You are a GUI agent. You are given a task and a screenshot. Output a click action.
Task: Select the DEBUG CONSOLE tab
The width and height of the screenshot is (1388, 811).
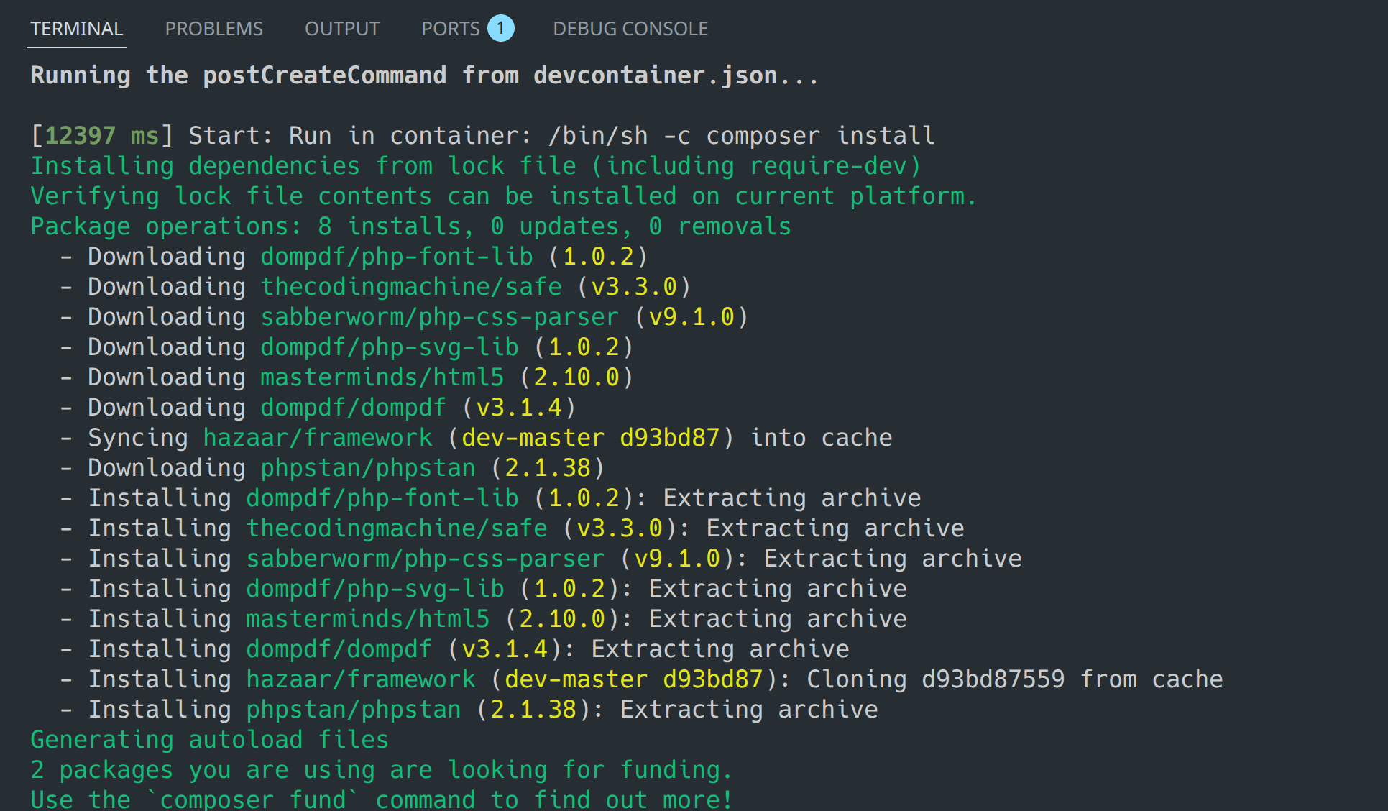click(630, 29)
